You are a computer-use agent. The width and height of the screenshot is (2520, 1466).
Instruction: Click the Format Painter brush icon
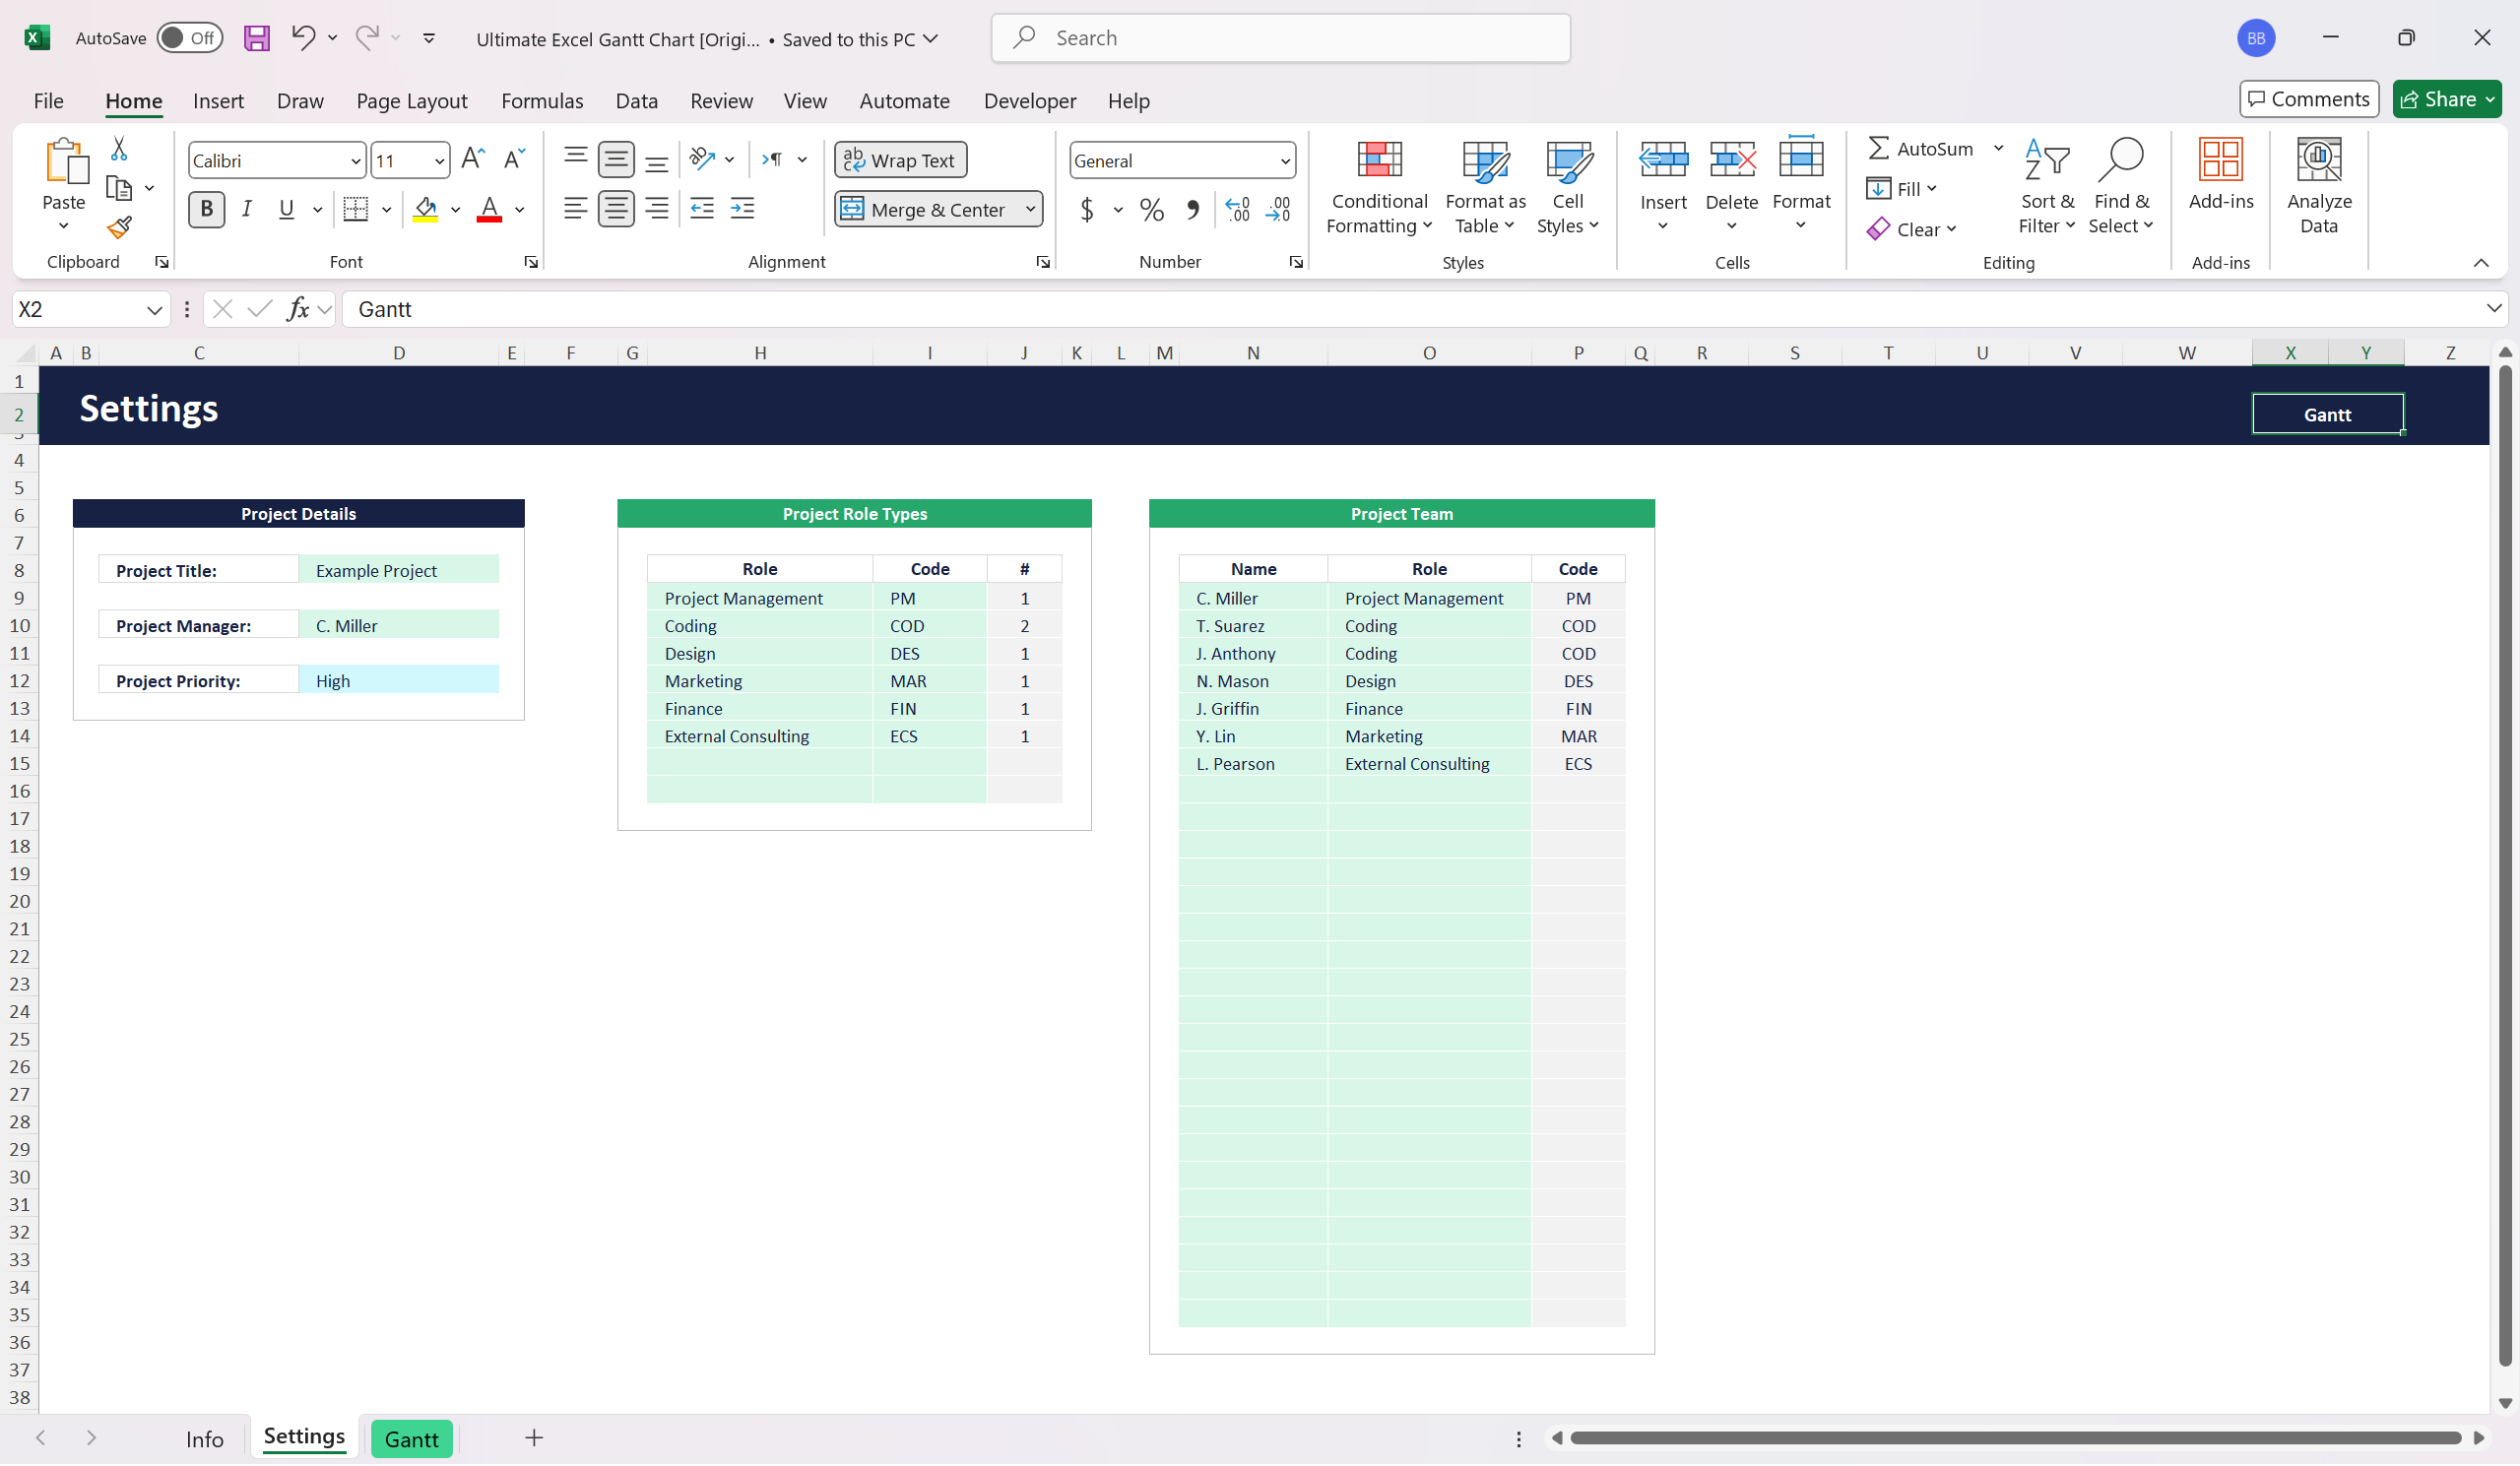(119, 228)
